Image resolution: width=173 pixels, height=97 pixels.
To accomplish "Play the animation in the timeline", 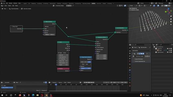I will pos(90,82).
